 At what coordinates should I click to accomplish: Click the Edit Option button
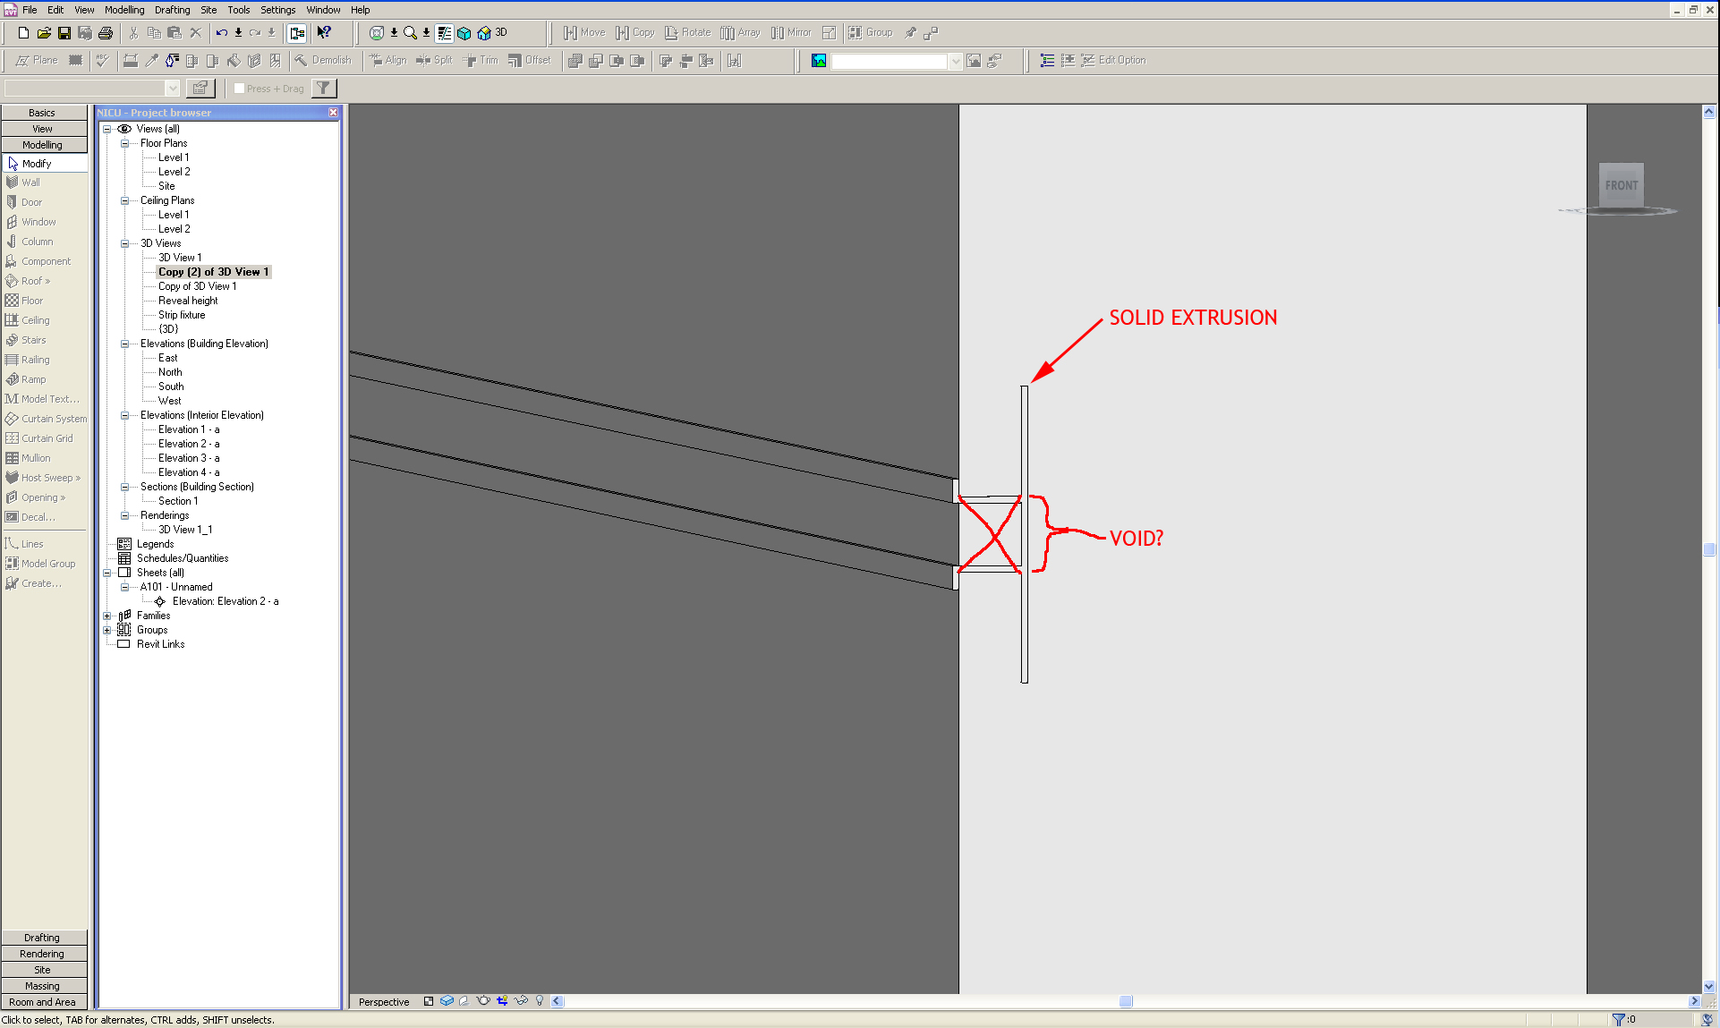click(x=1113, y=60)
